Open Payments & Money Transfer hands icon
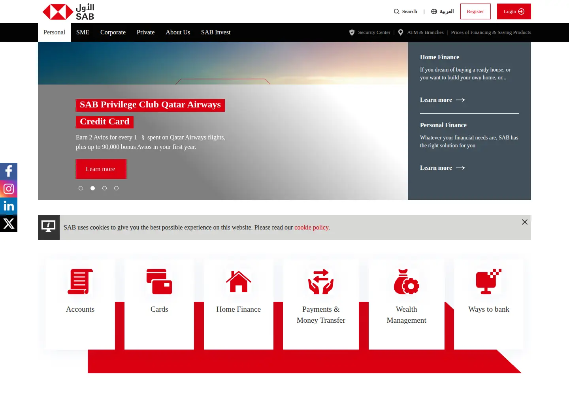 pos(321,282)
